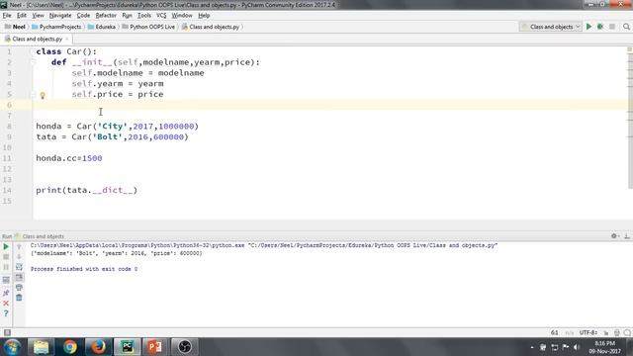
Task: Open the Window menu
Action: [182, 16]
